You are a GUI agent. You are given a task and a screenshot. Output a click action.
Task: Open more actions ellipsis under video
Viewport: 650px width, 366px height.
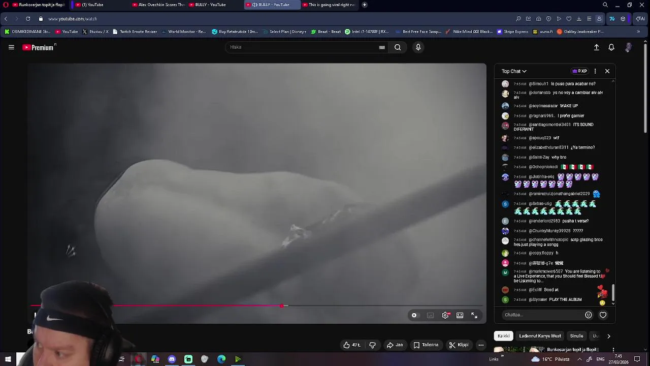481,345
